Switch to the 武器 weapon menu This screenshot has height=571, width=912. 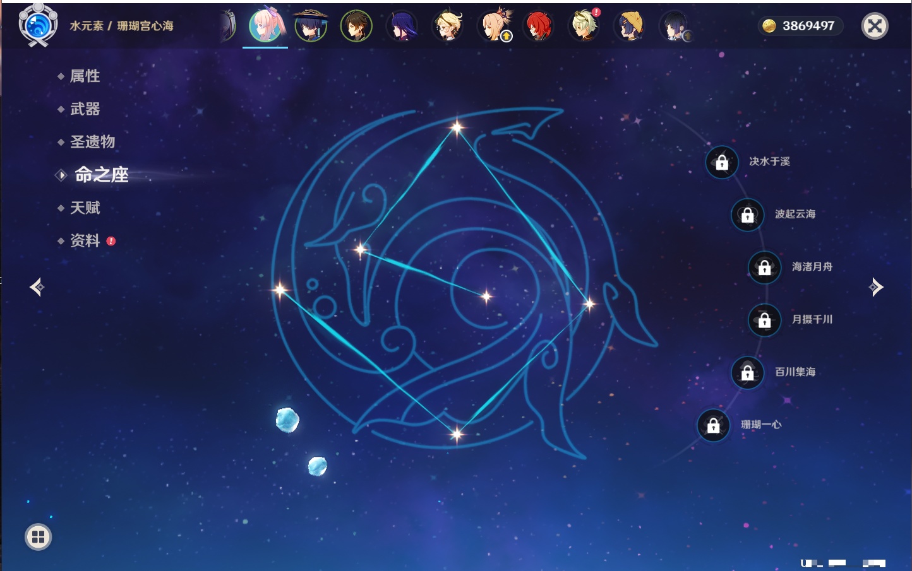(85, 109)
